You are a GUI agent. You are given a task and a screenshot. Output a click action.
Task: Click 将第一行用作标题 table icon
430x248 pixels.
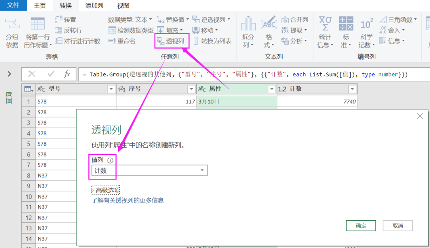tap(37, 24)
